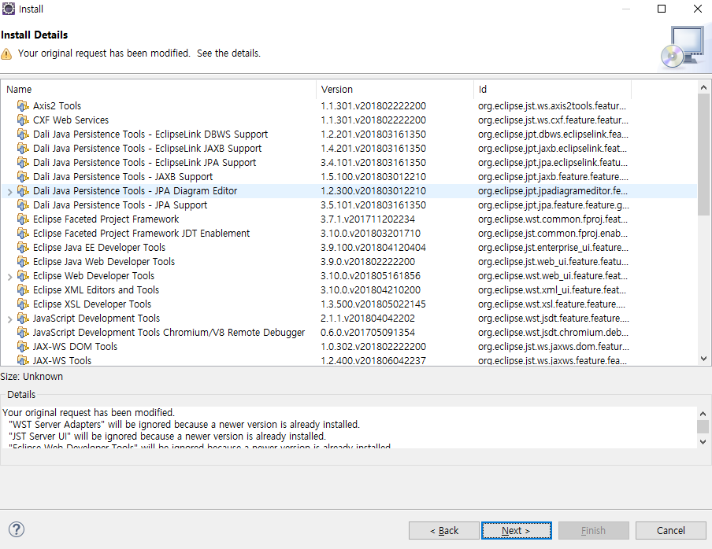712x549 pixels.
Task: Click version 3.7.1.v201711202234 cell
Action: (368, 219)
